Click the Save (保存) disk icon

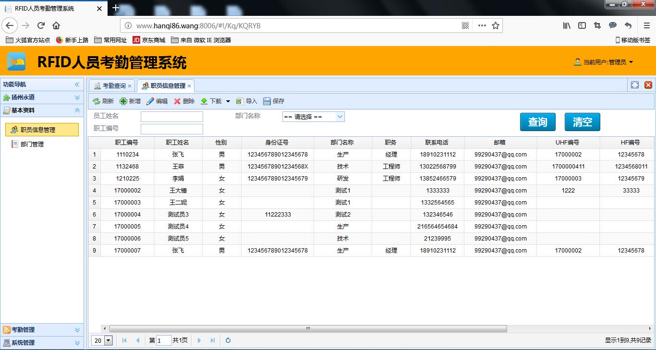pyautogui.click(x=267, y=101)
